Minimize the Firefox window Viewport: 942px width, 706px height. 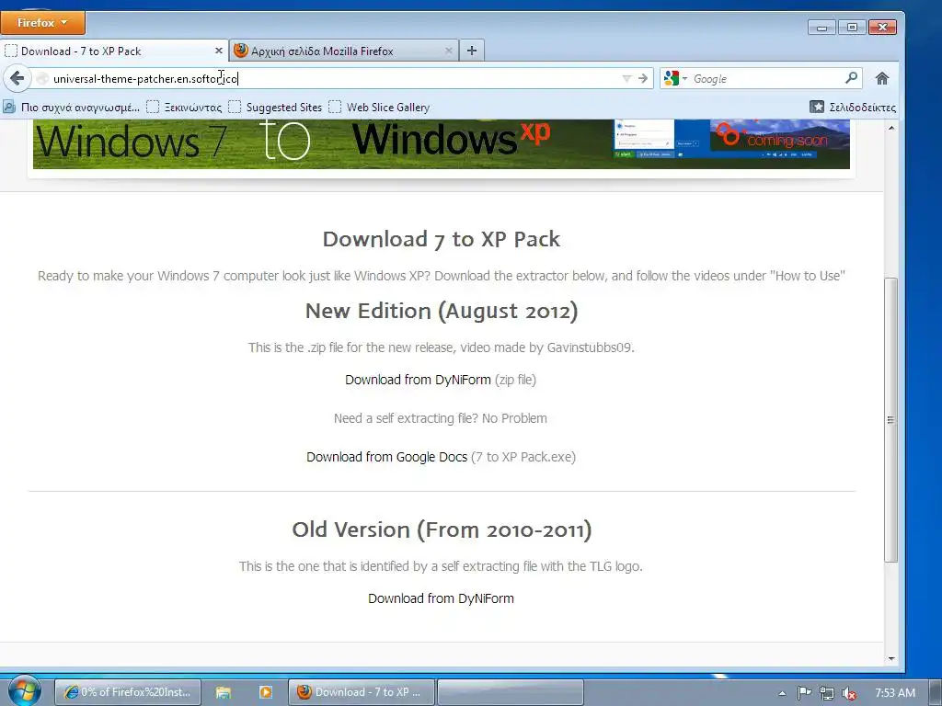tap(821, 28)
